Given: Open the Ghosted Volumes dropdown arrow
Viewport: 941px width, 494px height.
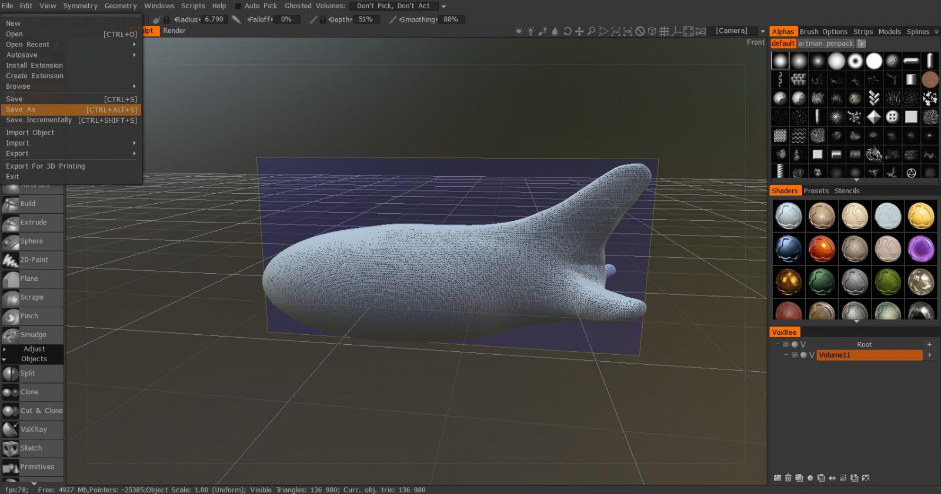Looking at the screenshot, I should [443, 6].
